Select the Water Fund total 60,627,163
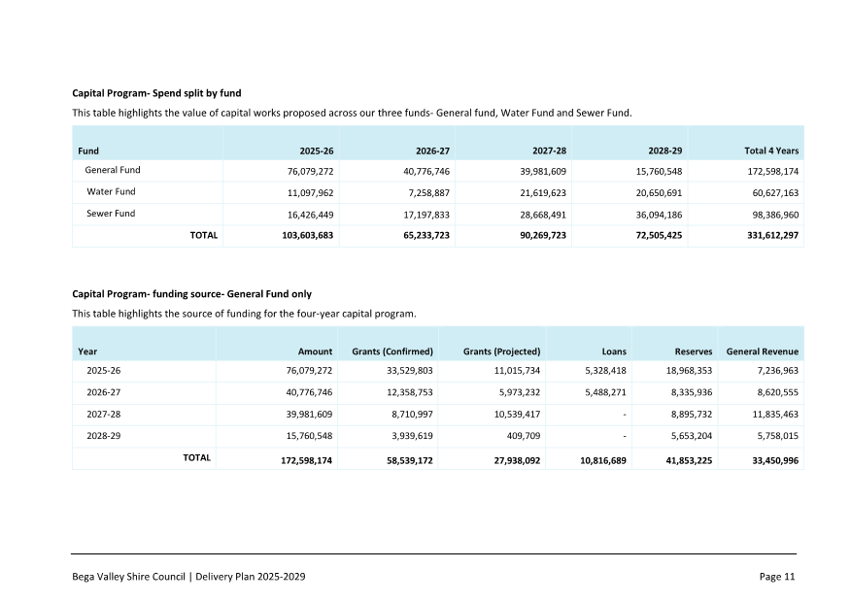 [x=771, y=192]
